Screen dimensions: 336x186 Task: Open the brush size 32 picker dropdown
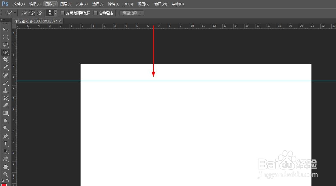click(55, 13)
